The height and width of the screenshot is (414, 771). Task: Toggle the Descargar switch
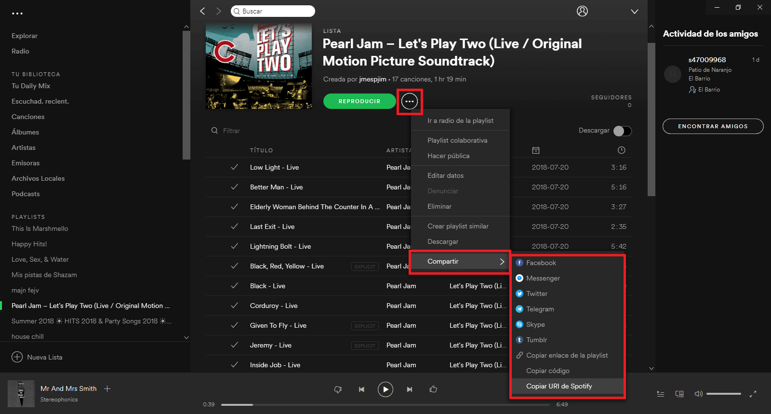click(x=623, y=131)
